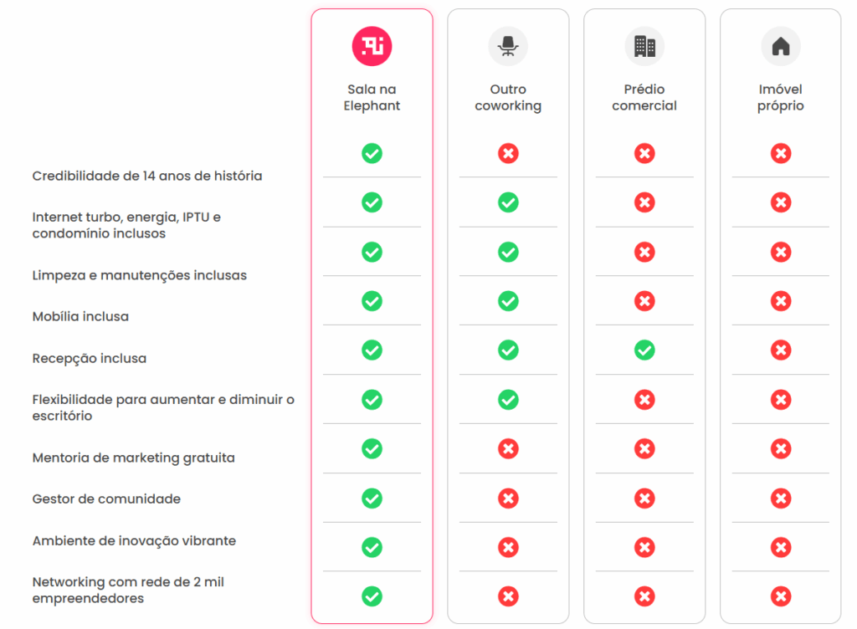Select the Sala na Elephant column heading
Viewport: 857px width, 629px height.
pos(372,97)
